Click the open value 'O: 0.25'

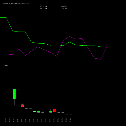(x=44, y=9)
